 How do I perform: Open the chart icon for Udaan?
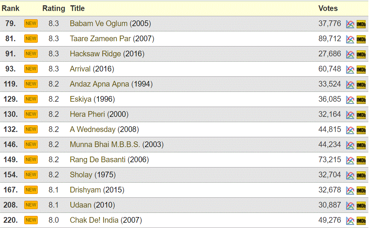[350, 206]
